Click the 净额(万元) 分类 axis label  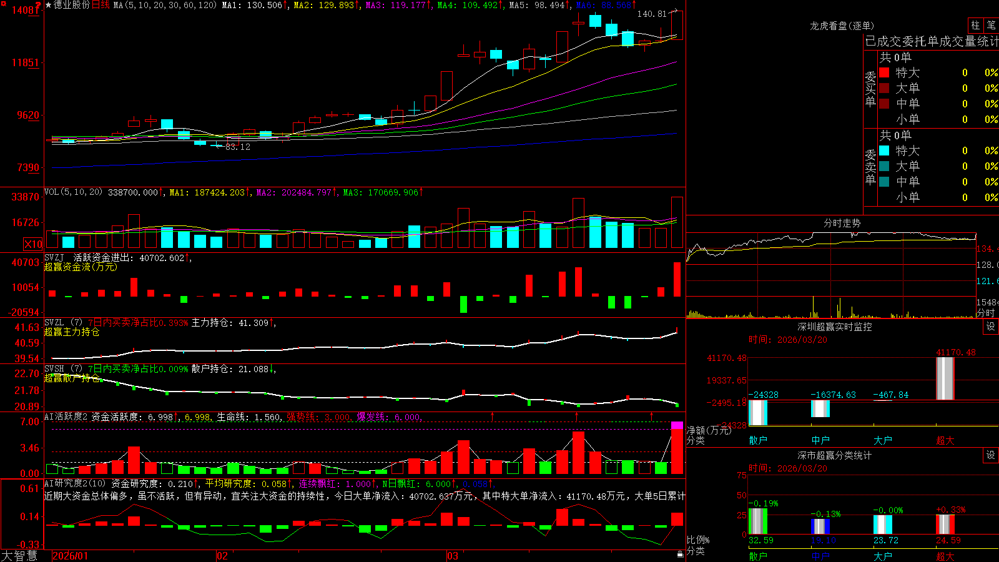click(709, 435)
